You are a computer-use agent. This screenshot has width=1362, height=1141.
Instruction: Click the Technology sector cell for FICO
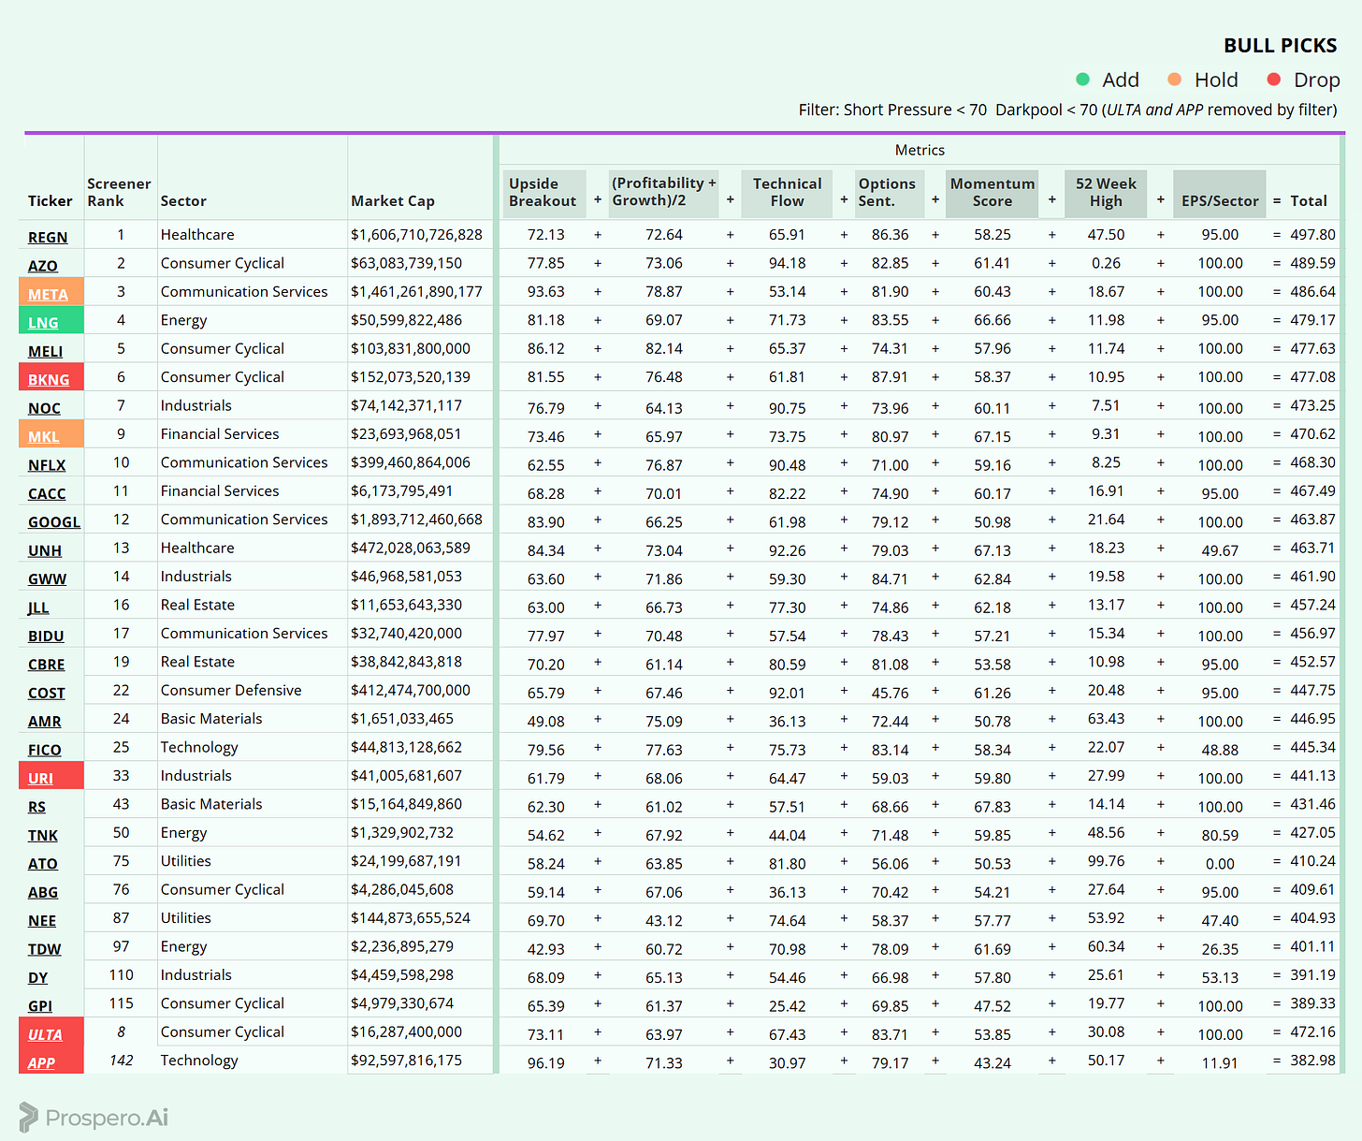pyautogui.click(x=199, y=747)
